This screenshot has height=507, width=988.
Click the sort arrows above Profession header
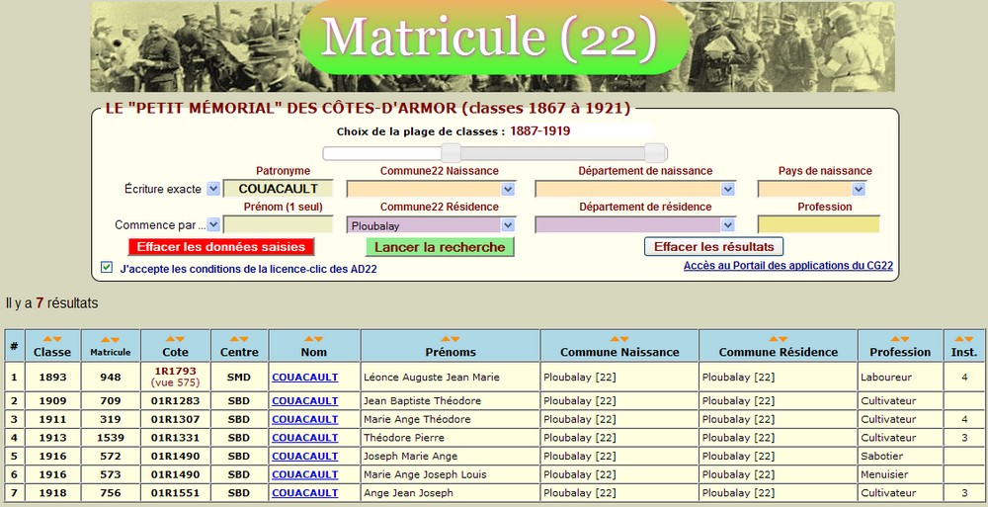(900, 339)
